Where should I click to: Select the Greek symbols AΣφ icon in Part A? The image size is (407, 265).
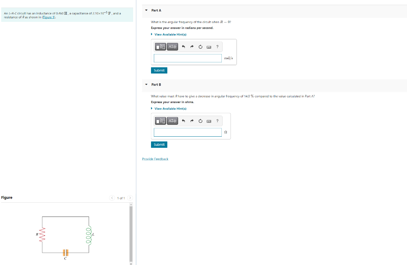click(172, 46)
